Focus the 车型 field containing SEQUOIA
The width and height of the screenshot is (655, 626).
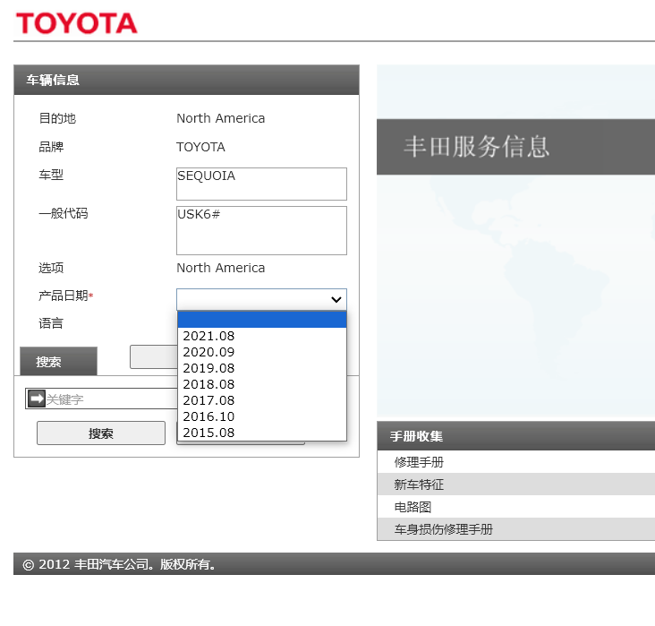click(261, 184)
